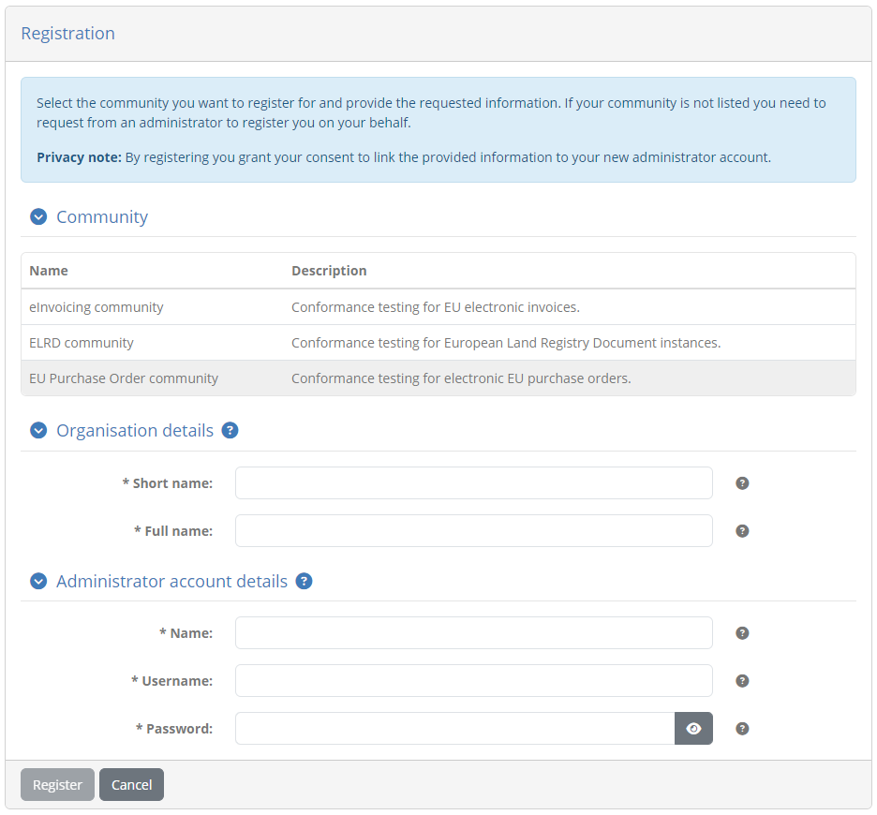The width and height of the screenshot is (877, 815).
Task: Click the Administrator account details title
Action: [x=171, y=581]
